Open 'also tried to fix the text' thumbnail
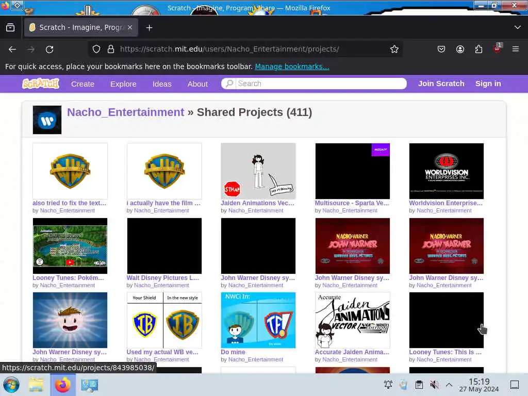This screenshot has height=396, width=528. [70, 171]
